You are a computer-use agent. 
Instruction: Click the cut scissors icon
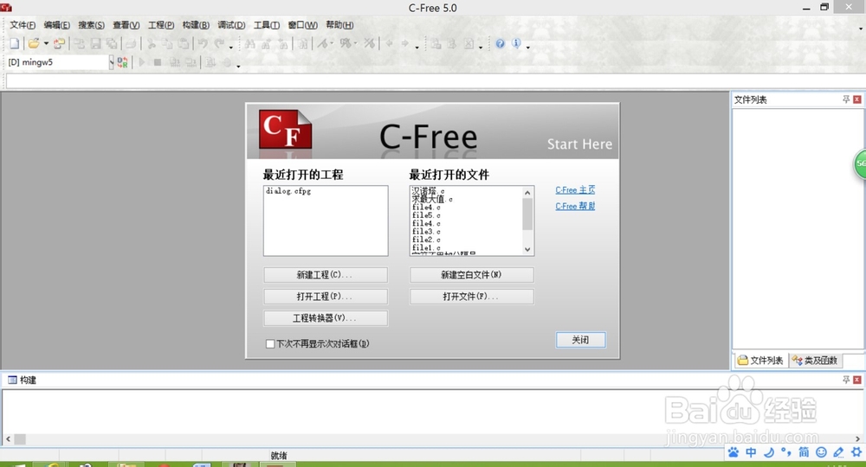pyautogui.click(x=152, y=43)
